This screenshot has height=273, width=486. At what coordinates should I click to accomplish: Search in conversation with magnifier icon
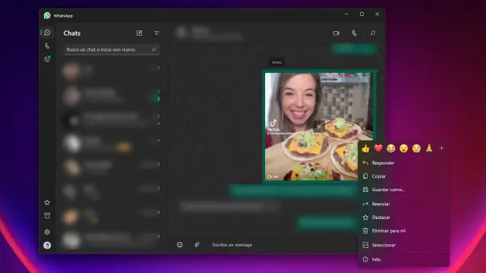373,33
